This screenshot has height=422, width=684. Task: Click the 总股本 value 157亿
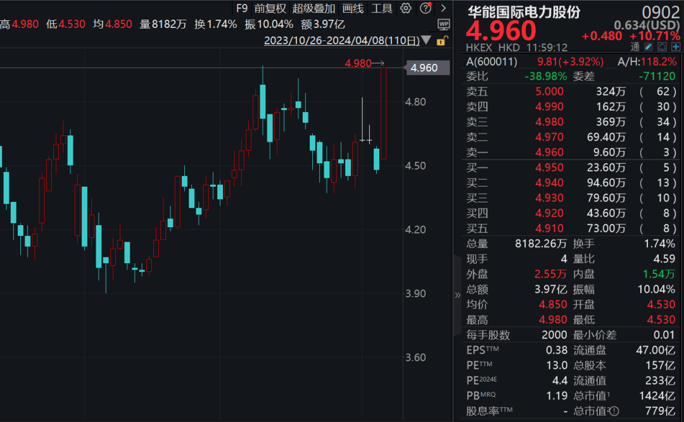(660, 365)
